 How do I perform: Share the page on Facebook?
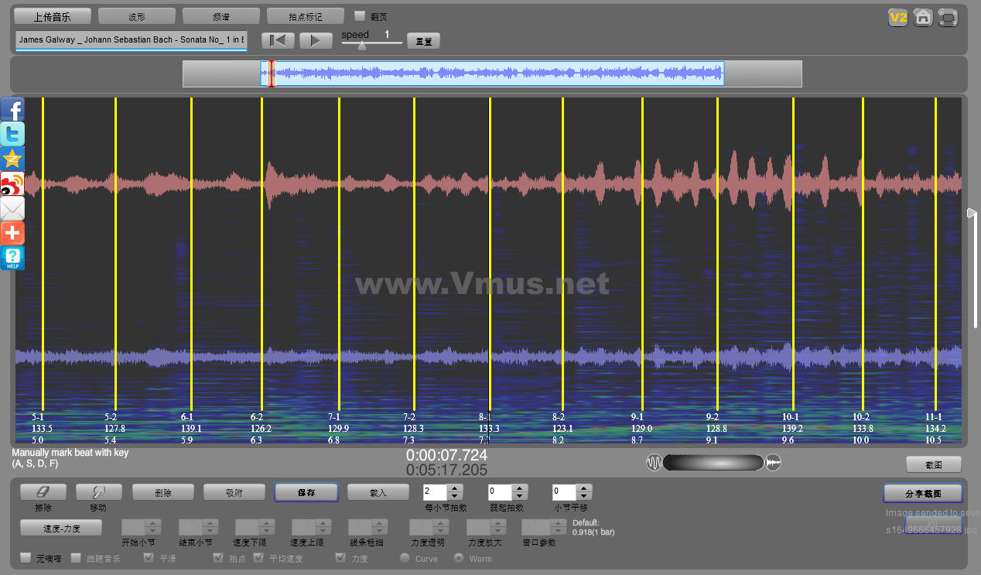click(12, 109)
